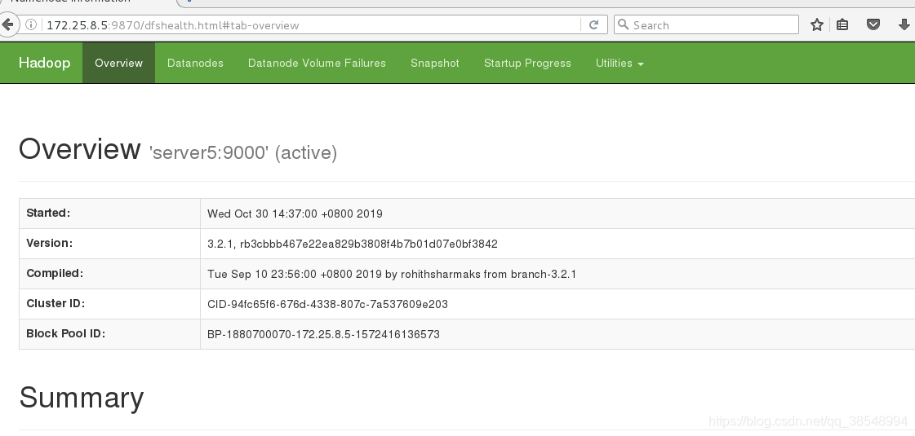The height and width of the screenshot is (436, 915).
Task: Click the Version: row label
Action: point(50,243)
